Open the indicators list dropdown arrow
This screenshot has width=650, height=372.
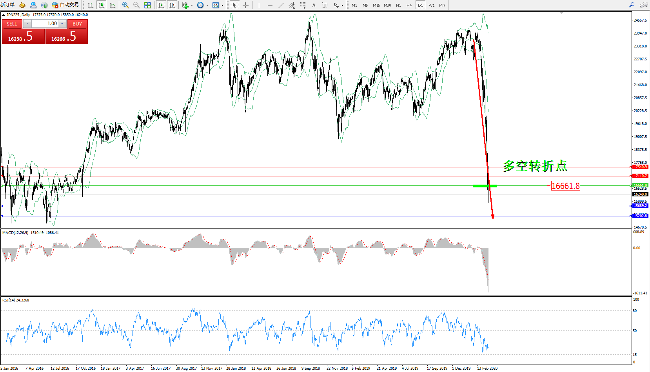click(192, 5)
